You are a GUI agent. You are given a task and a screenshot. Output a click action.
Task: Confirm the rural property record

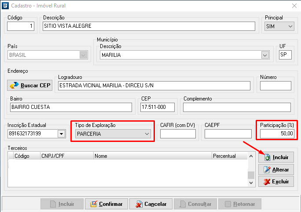click(x=106, y=204)
